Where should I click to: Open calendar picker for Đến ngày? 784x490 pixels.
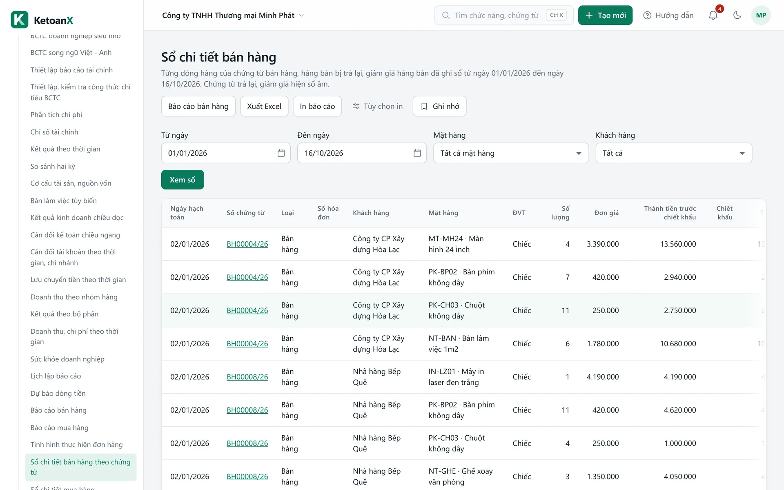[417, 153]
